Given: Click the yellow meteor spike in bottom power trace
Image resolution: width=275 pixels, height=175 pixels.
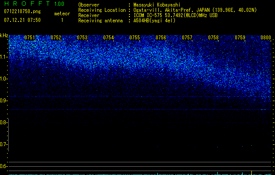Looking at the screenshot, I should click(252, 172).
